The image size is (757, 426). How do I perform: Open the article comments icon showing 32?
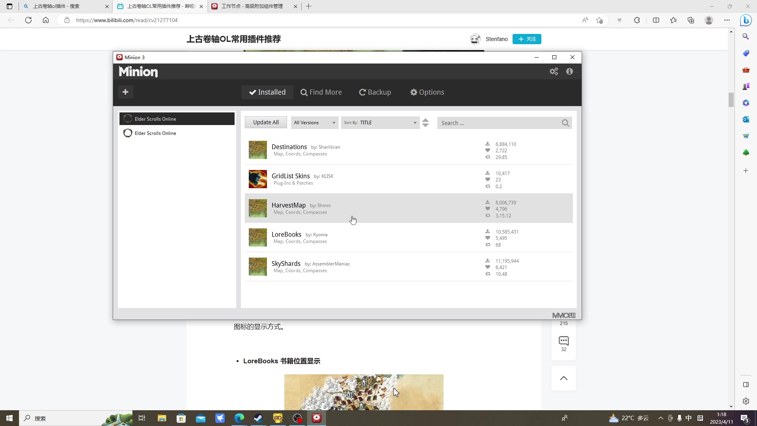[564, 344]
